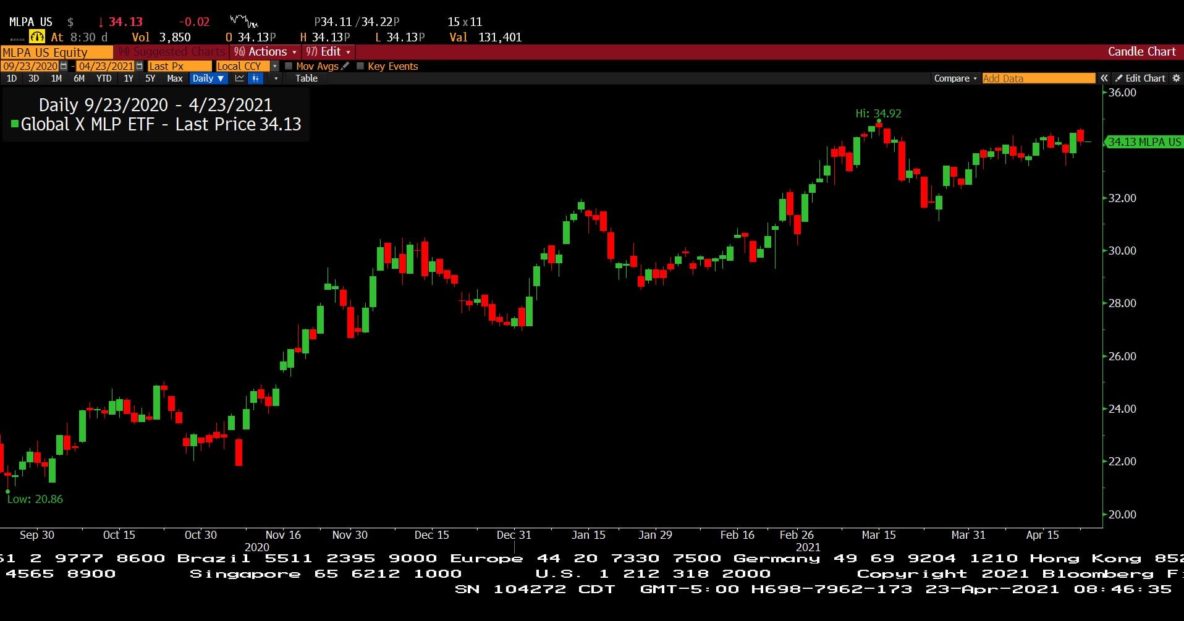
Task: Edit the end date 04/23/2021 field
Action: click(x=106, y=66)
